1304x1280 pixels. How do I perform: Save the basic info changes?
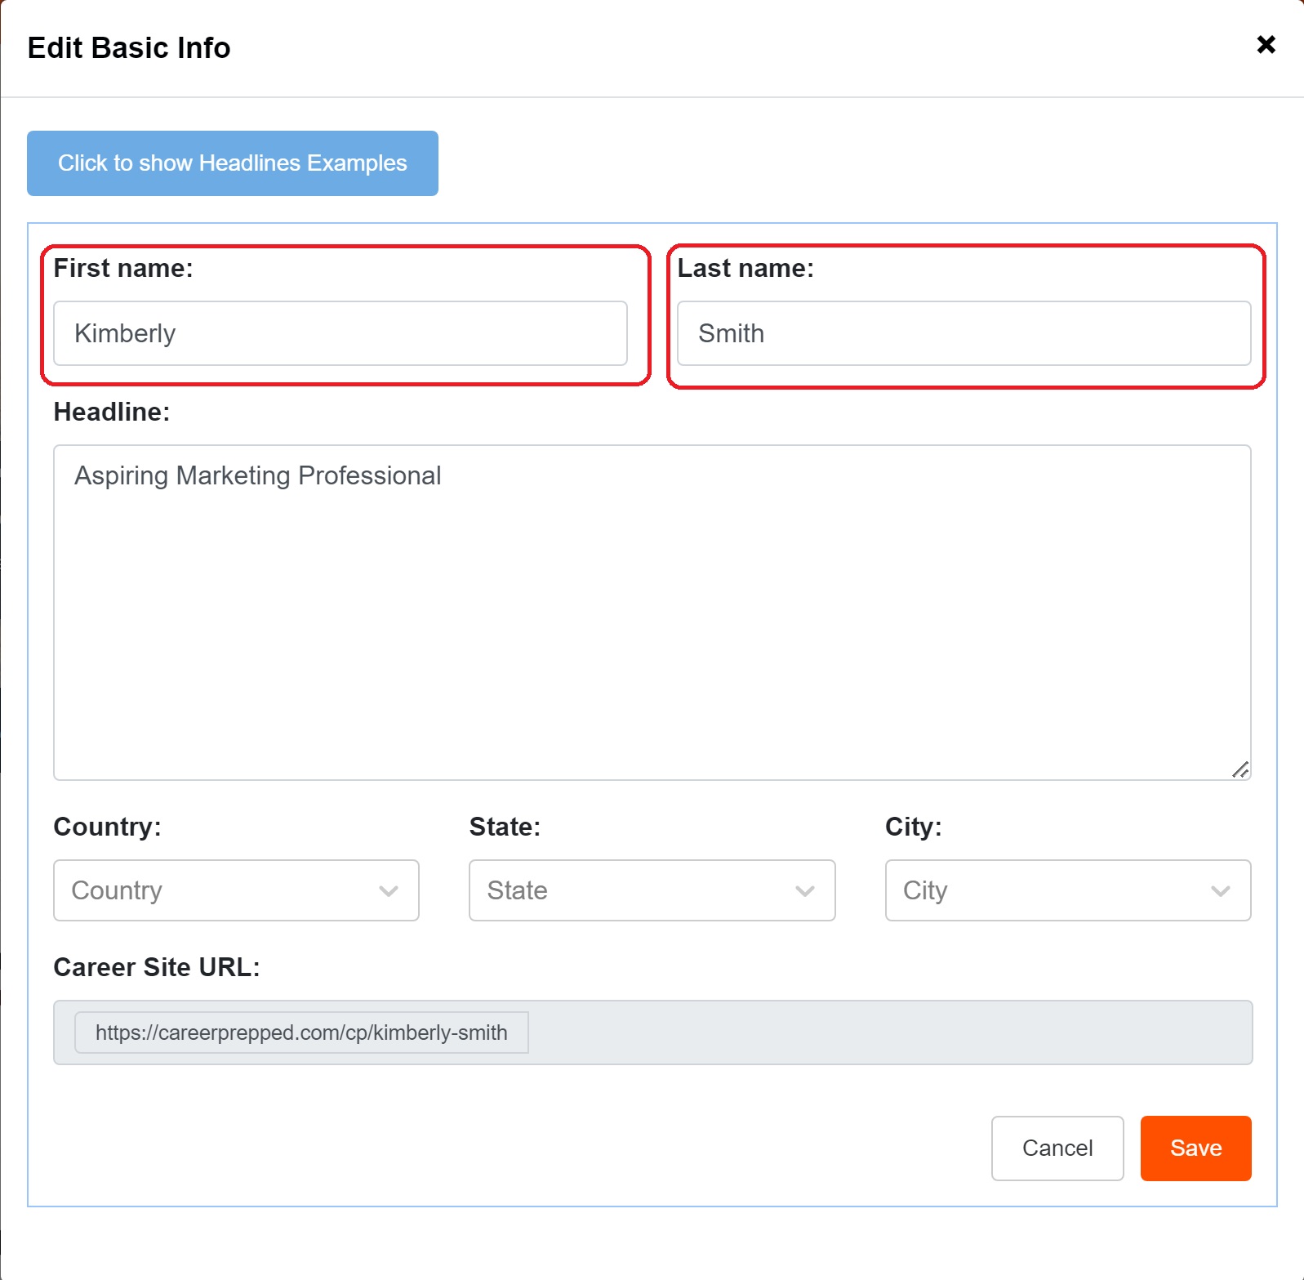[1195, 1148]
